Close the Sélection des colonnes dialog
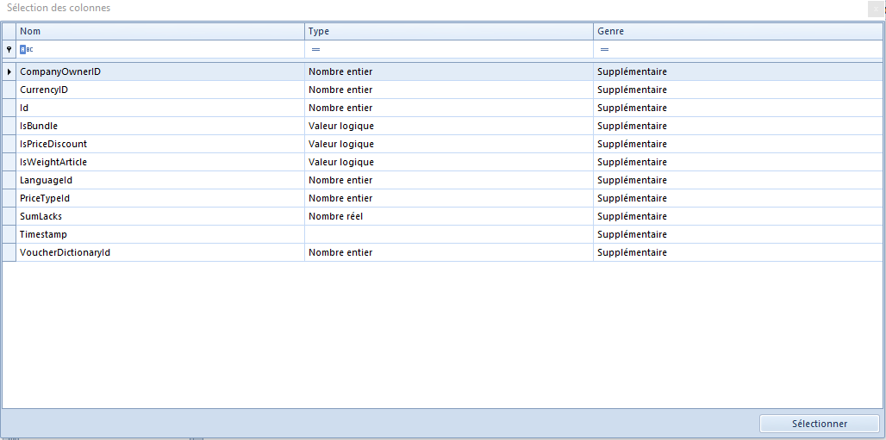Viewport: 886px width, 440px height. [876, 9]
